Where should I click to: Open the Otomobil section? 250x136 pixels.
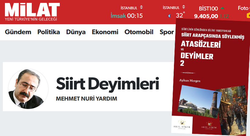coord(139,32)
